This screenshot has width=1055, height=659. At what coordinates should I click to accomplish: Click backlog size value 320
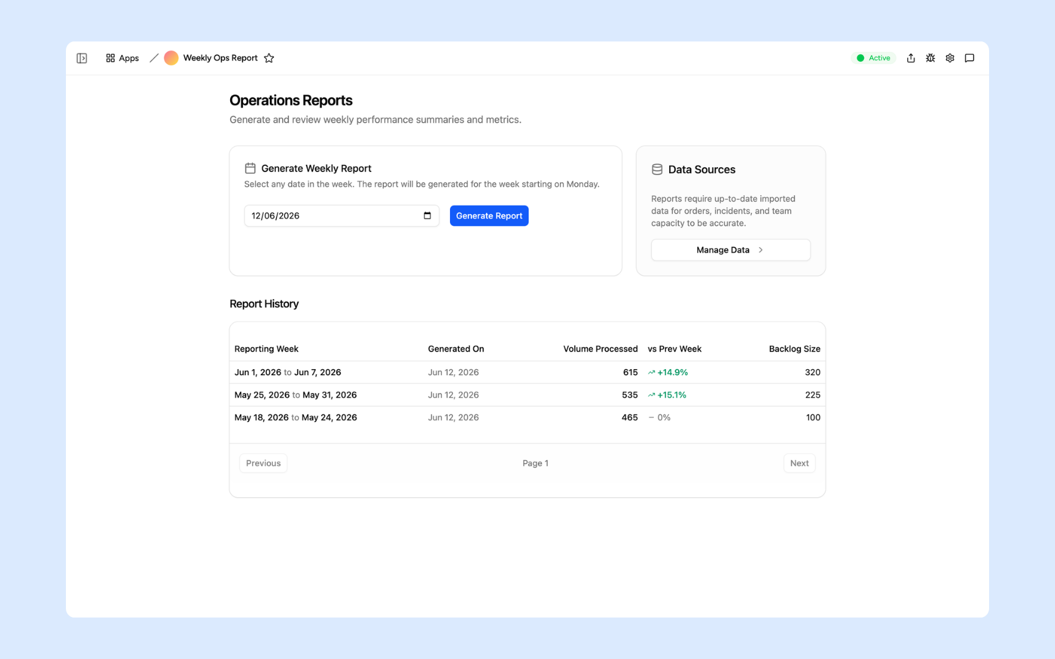tap(813, 372)
